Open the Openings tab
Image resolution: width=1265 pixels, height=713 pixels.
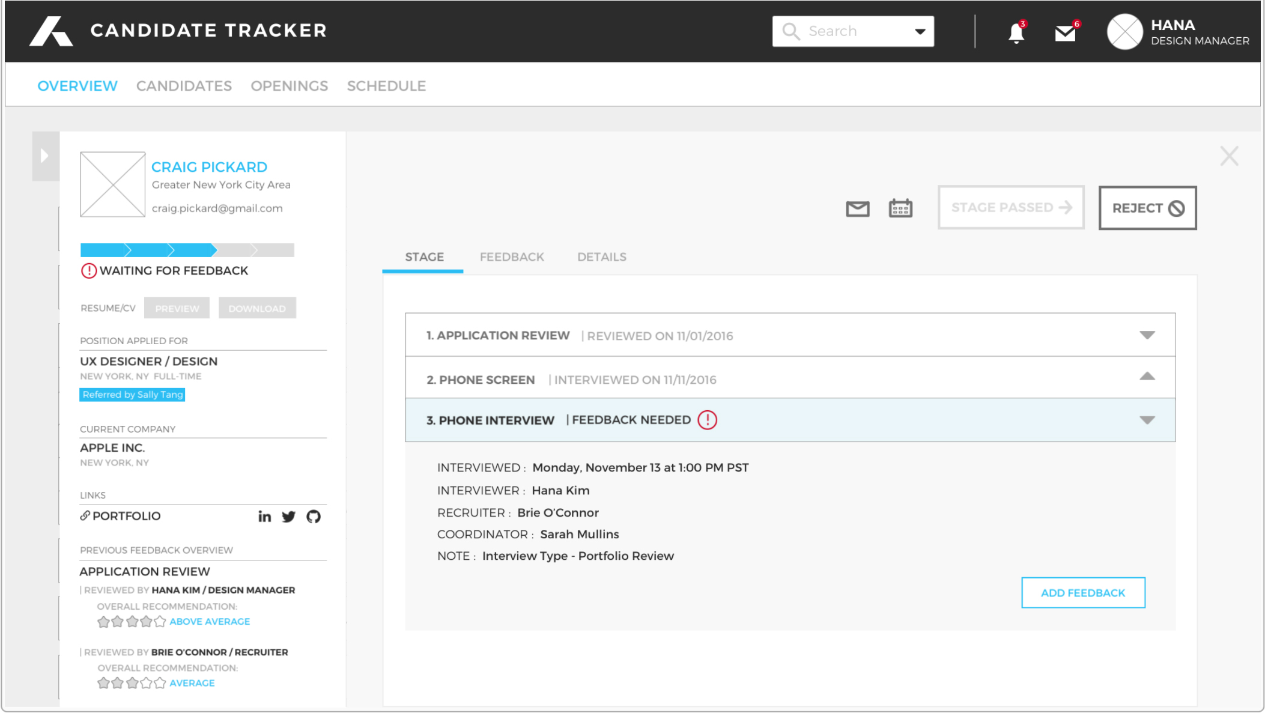[x=290, y=86]
